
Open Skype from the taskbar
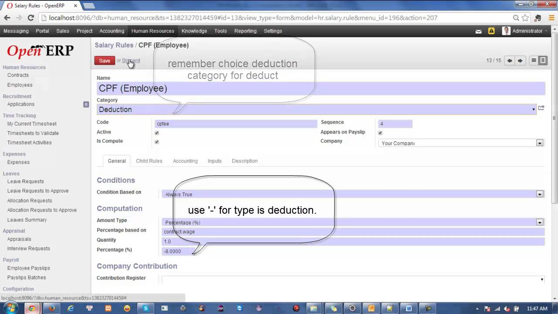(146, 308)
